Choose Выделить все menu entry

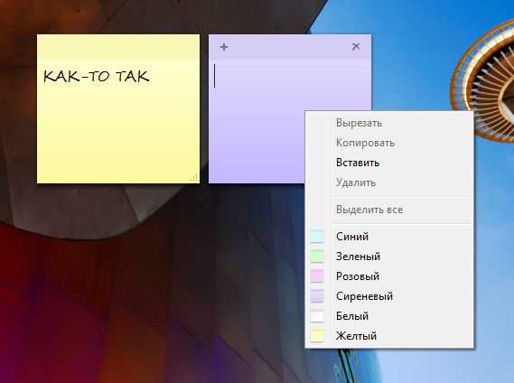click(389, 210)
